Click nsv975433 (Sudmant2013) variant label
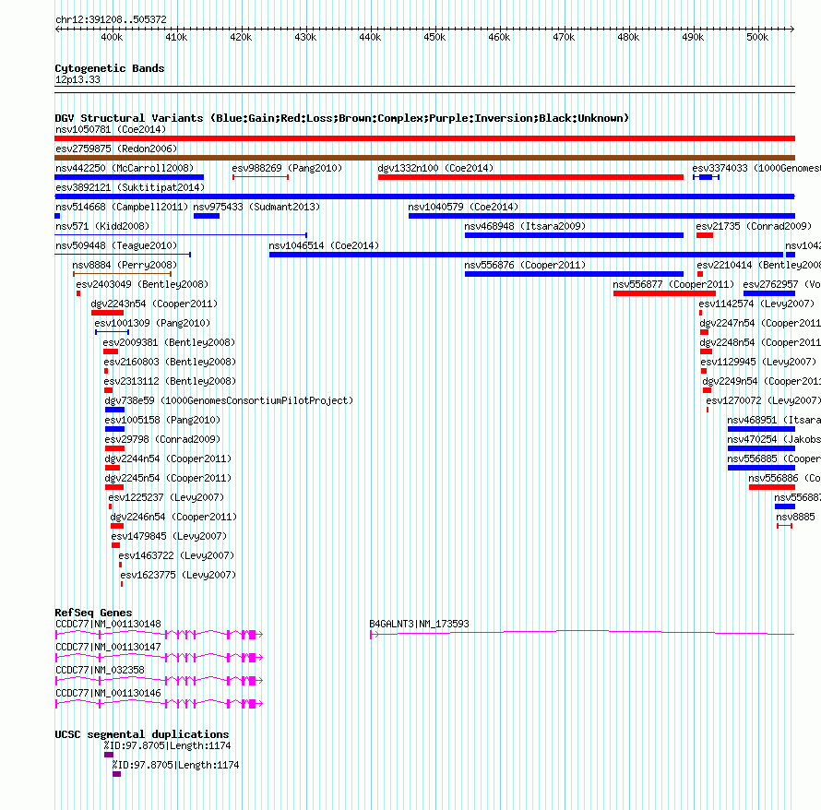Viewport: 821px width, 810px height. click(x=256, y=207)
